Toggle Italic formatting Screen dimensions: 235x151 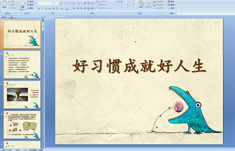[42, 8]
